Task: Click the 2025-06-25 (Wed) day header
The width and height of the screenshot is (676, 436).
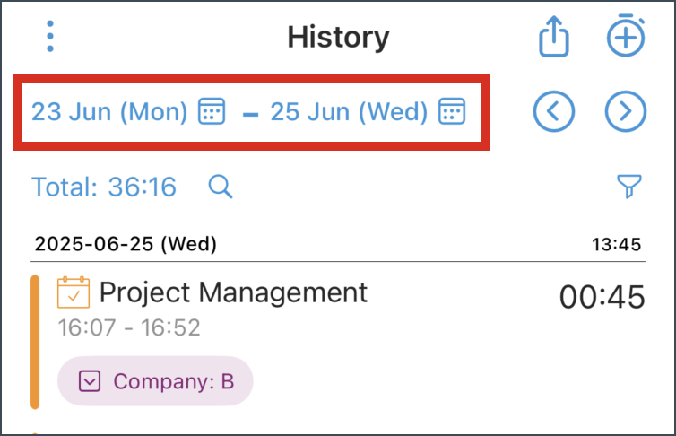Action: (x=126, y=244)
